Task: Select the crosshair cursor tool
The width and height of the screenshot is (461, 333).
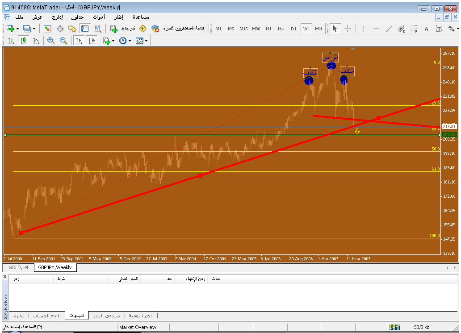Action: [x=348, y=29]
